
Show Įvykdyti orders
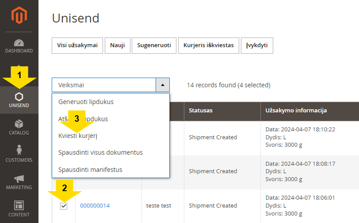click(257, 45)
